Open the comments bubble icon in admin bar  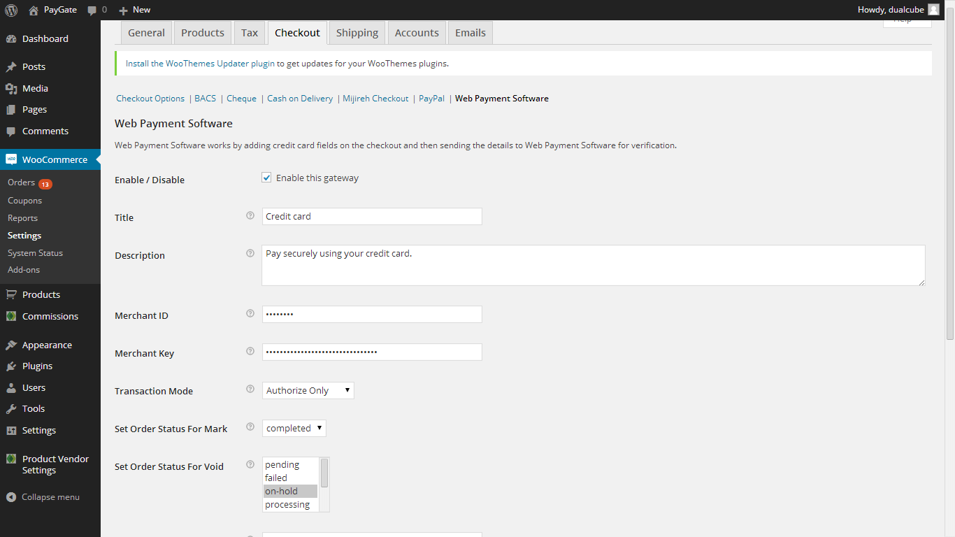click(x=92, y=10)
